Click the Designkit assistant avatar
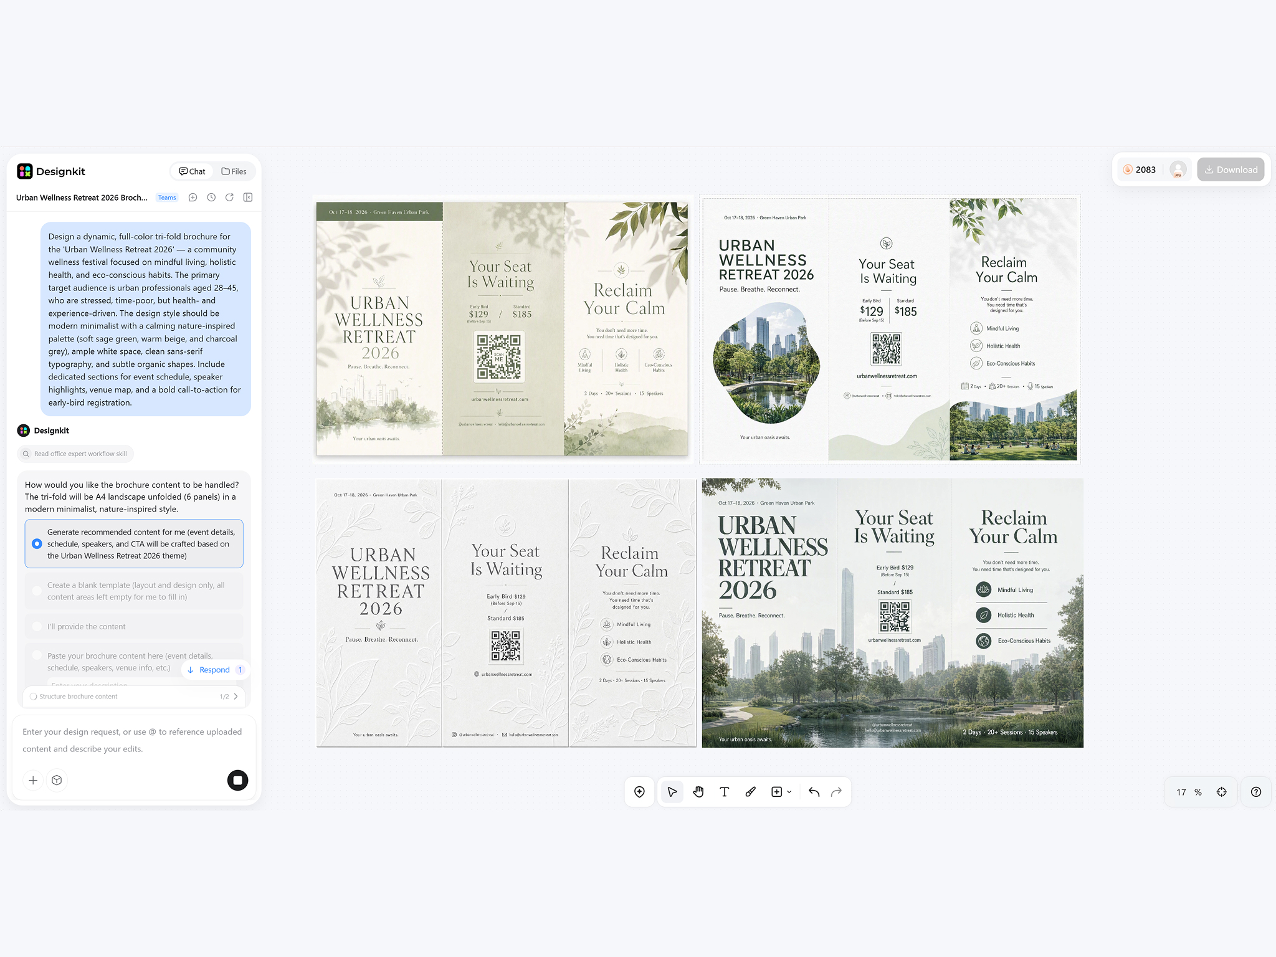 [x=24, y=431]
